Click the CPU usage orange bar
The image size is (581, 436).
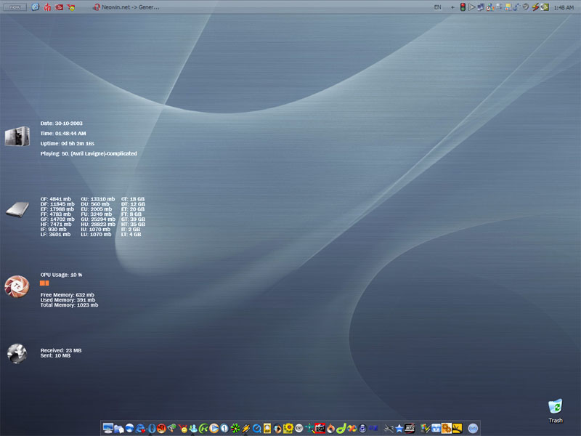(44, 283)
